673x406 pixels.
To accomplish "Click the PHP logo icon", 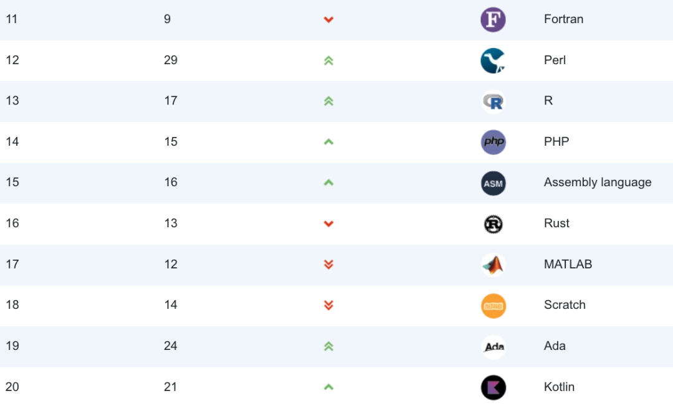I will pyautogui.click(x=493, y=143).
